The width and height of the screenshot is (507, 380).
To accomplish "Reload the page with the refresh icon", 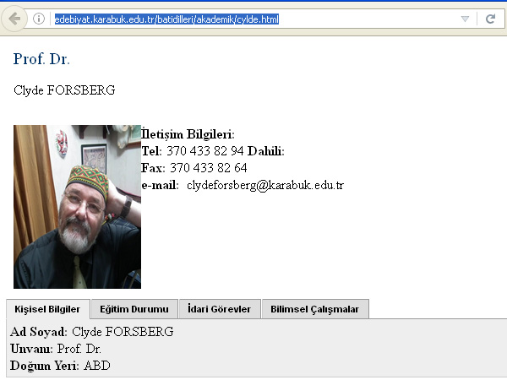I will coord(490,19).
